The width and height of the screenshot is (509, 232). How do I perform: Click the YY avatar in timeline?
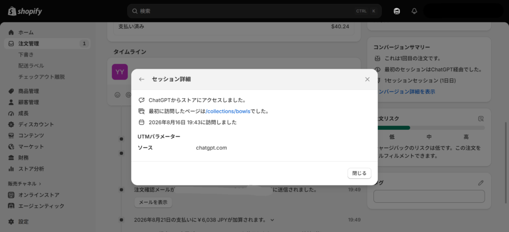120,72
